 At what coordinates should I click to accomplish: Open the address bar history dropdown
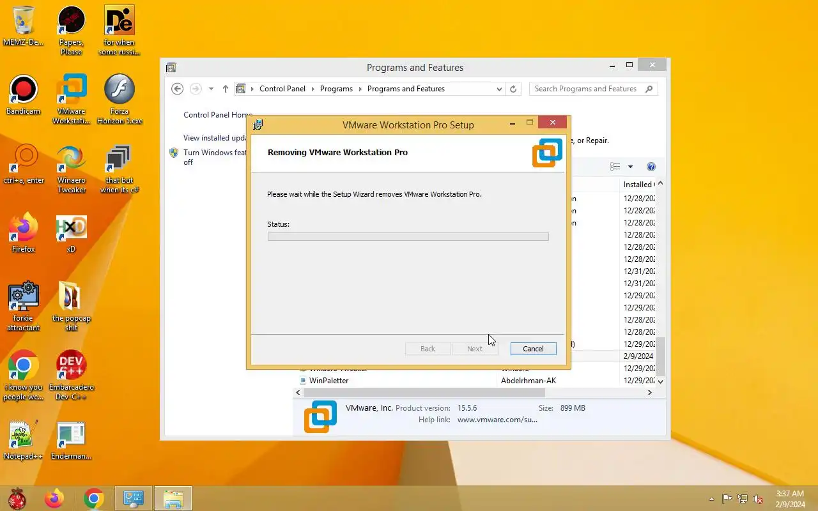500,89
